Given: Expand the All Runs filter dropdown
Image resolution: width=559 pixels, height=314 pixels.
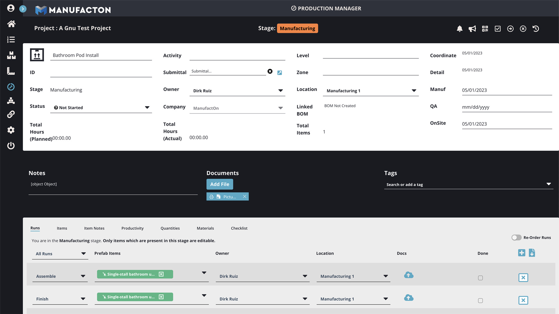Looking at the screenshot, I should tap(83, 254).
